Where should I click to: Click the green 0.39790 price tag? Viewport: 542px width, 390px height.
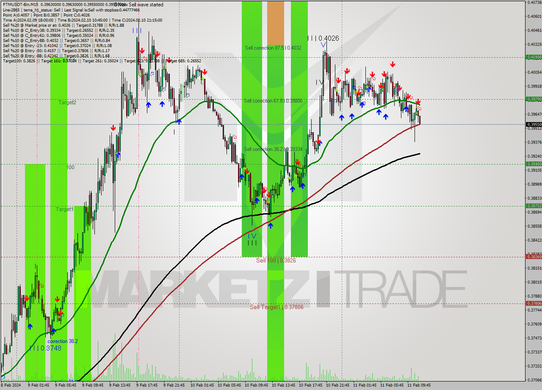[534, 99]
